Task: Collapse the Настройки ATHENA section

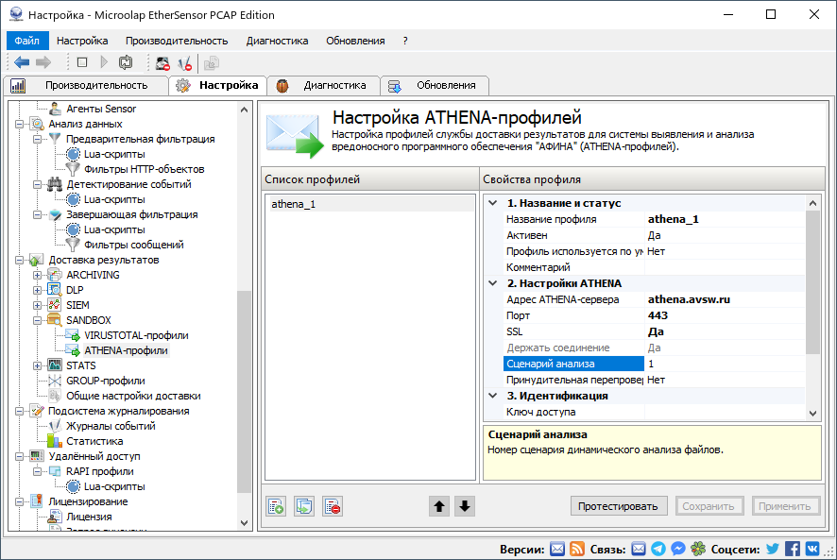Action: point(490,284)
